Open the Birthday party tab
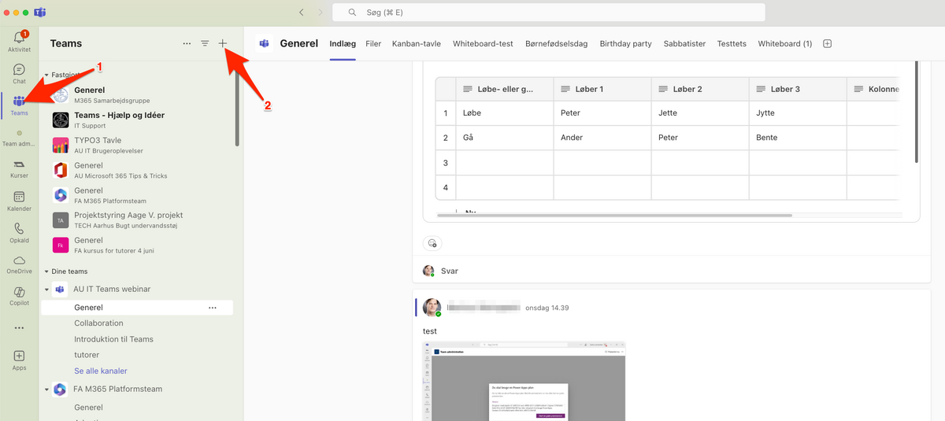The height and width of the screenshot is (421, 945). [625, 43]
